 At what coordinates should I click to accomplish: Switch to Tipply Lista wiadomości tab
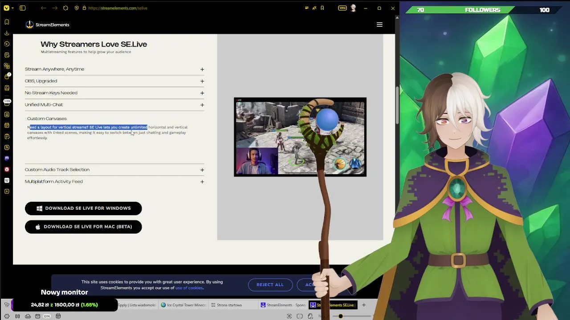[x=137, y=305]
